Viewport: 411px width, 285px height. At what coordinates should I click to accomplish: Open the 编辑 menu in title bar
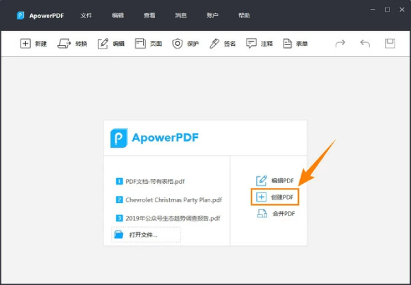[x=118, y=16]
